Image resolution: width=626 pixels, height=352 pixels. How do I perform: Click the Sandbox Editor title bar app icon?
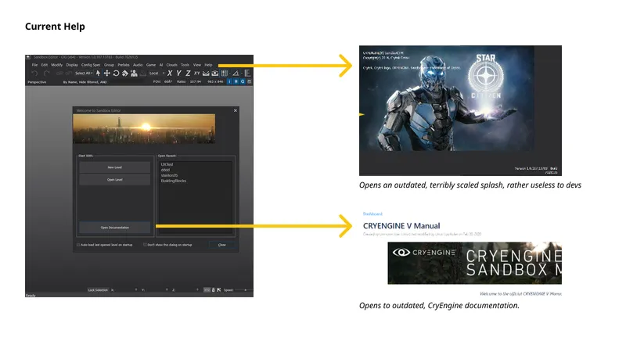coord(28,57)
